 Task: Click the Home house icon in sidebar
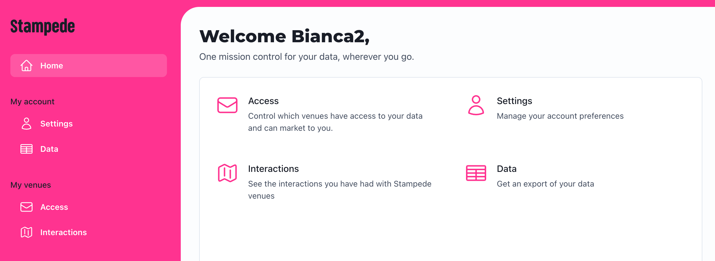pyautogui.click(x=26, y=66)
